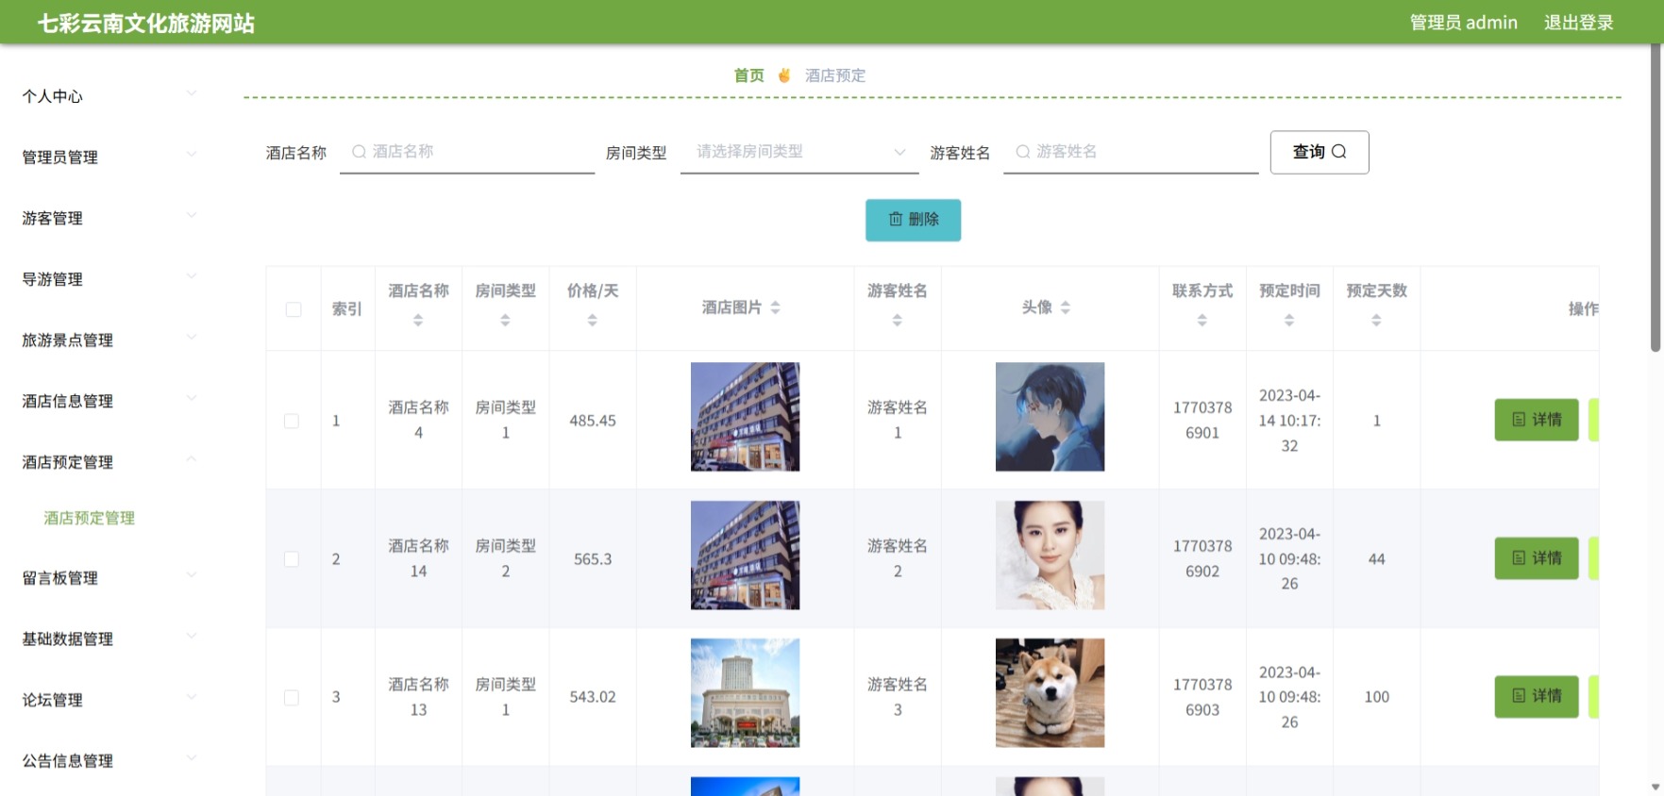Focus the 游客姓名 search input

1131,152
